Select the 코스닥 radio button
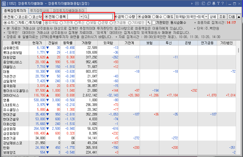 (30, 17)
